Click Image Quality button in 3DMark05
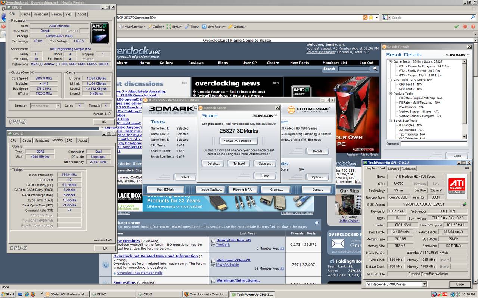Screen dimensions: 478x298 click(x=211, y=190)
